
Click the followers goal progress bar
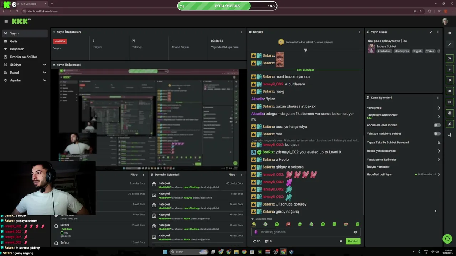click(227, 6)
